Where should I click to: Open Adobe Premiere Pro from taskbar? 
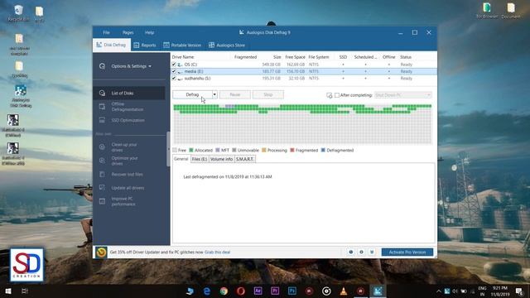[x=275, y=291]
